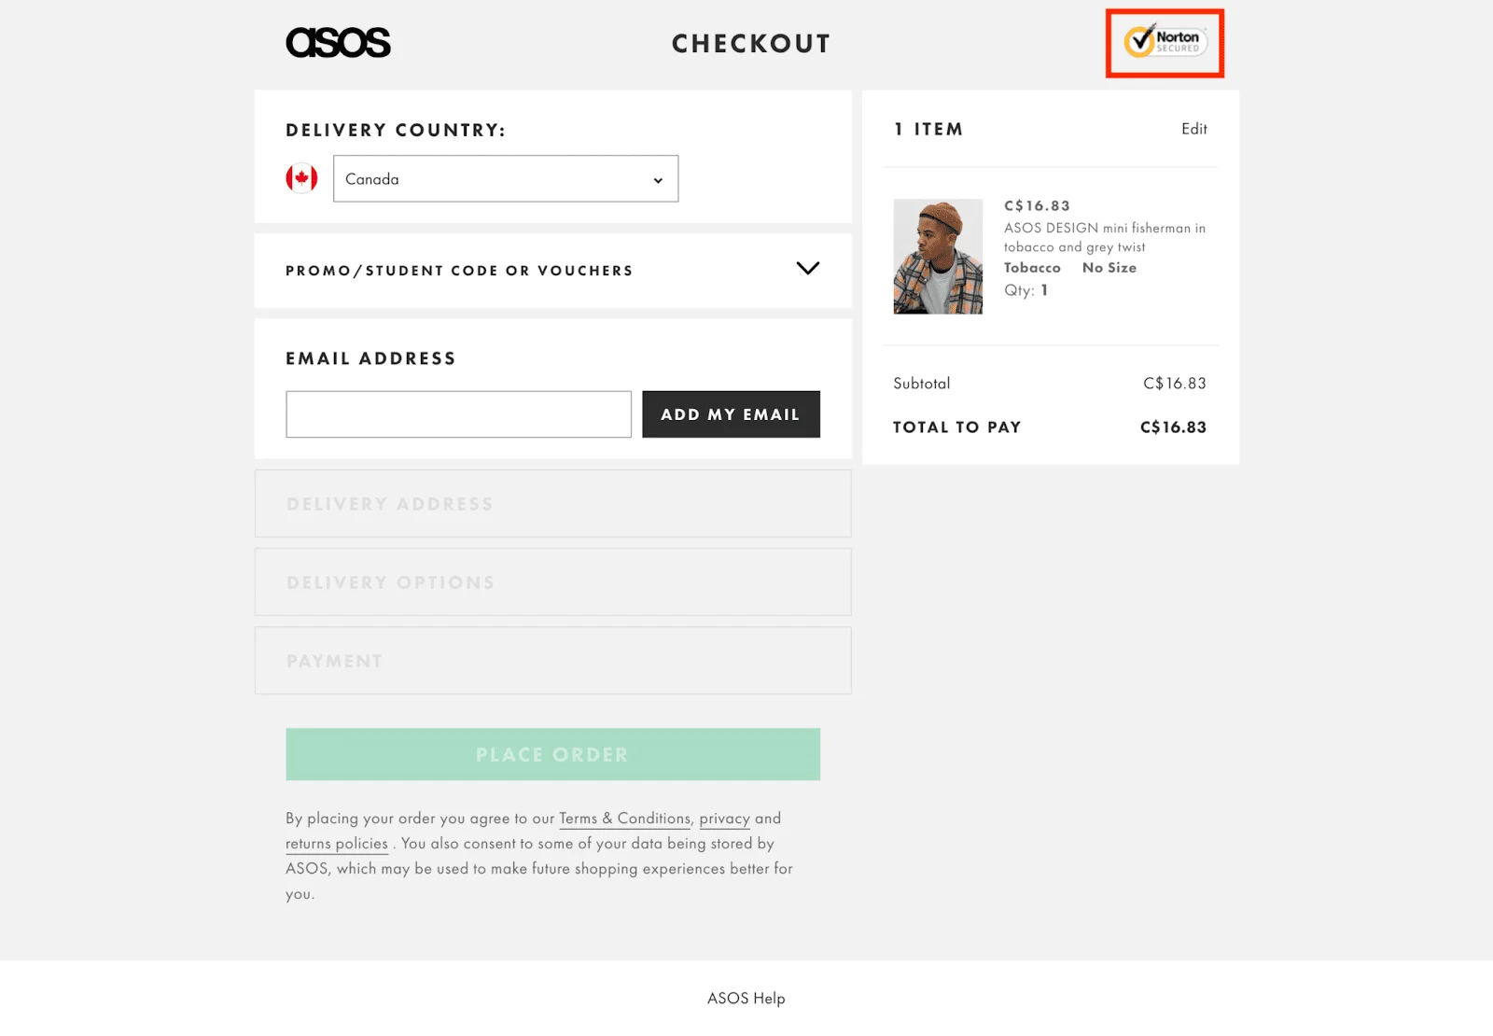The width and height of the screenshot is (1493, 1036).
Task: Open the returns policies link
Action: pos(336,843)
